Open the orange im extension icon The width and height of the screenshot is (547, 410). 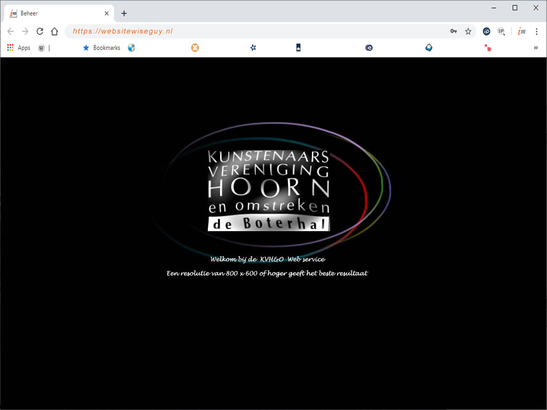[x=521, y=31]
